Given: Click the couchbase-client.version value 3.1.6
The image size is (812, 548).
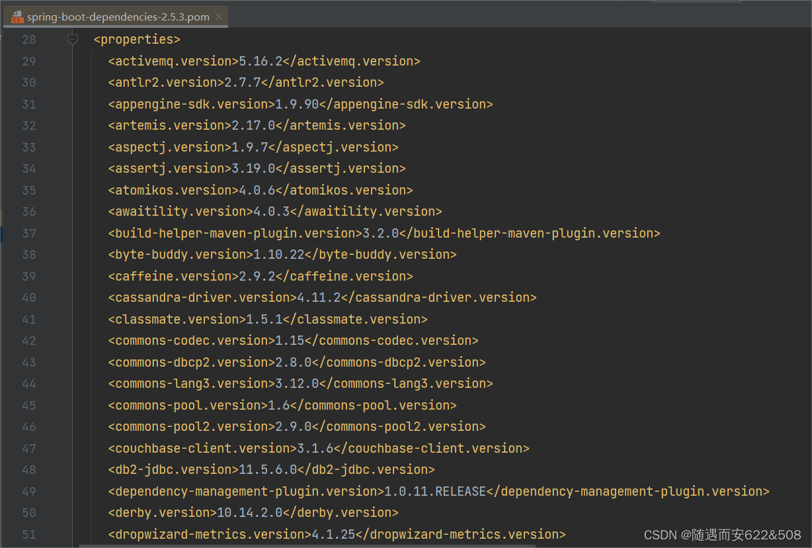Looking at the screenshot, I should 315,448.
